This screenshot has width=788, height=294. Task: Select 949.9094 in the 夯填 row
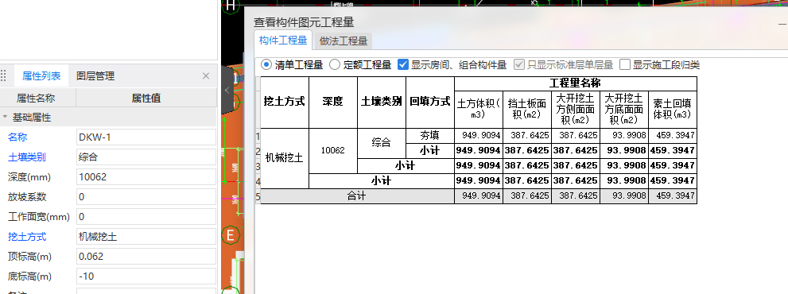(479, 135)
